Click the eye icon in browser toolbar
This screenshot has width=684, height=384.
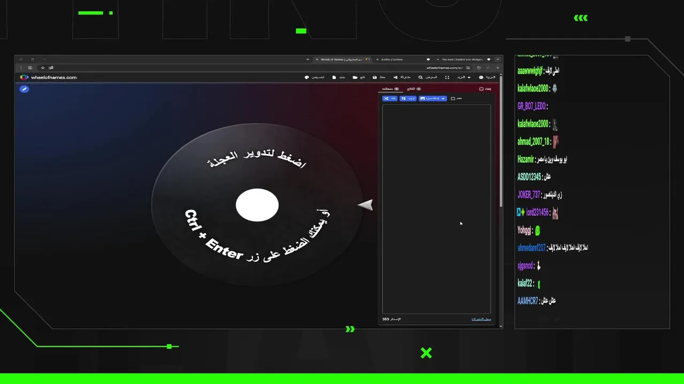click(x=30, y=68)
